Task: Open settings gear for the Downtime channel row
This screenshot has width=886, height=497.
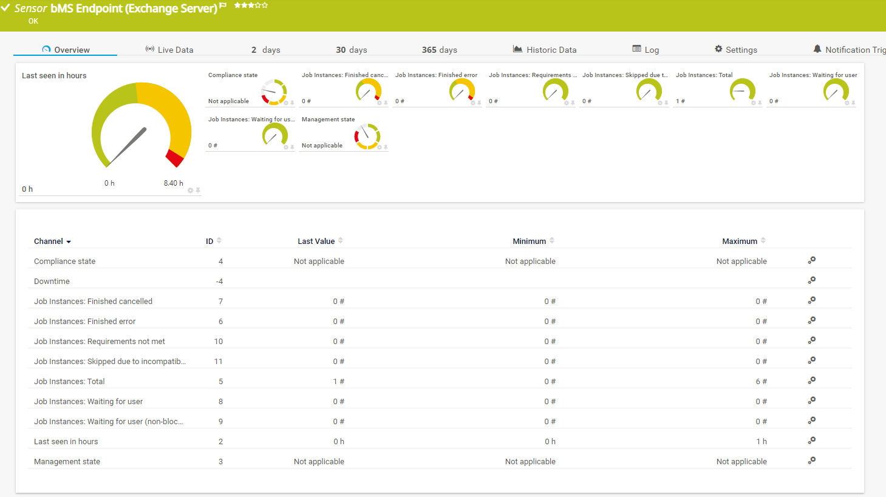Action: click(811, 280)
